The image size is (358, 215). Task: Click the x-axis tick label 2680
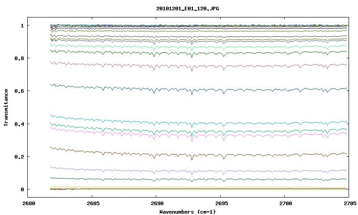tap(29, 203)
